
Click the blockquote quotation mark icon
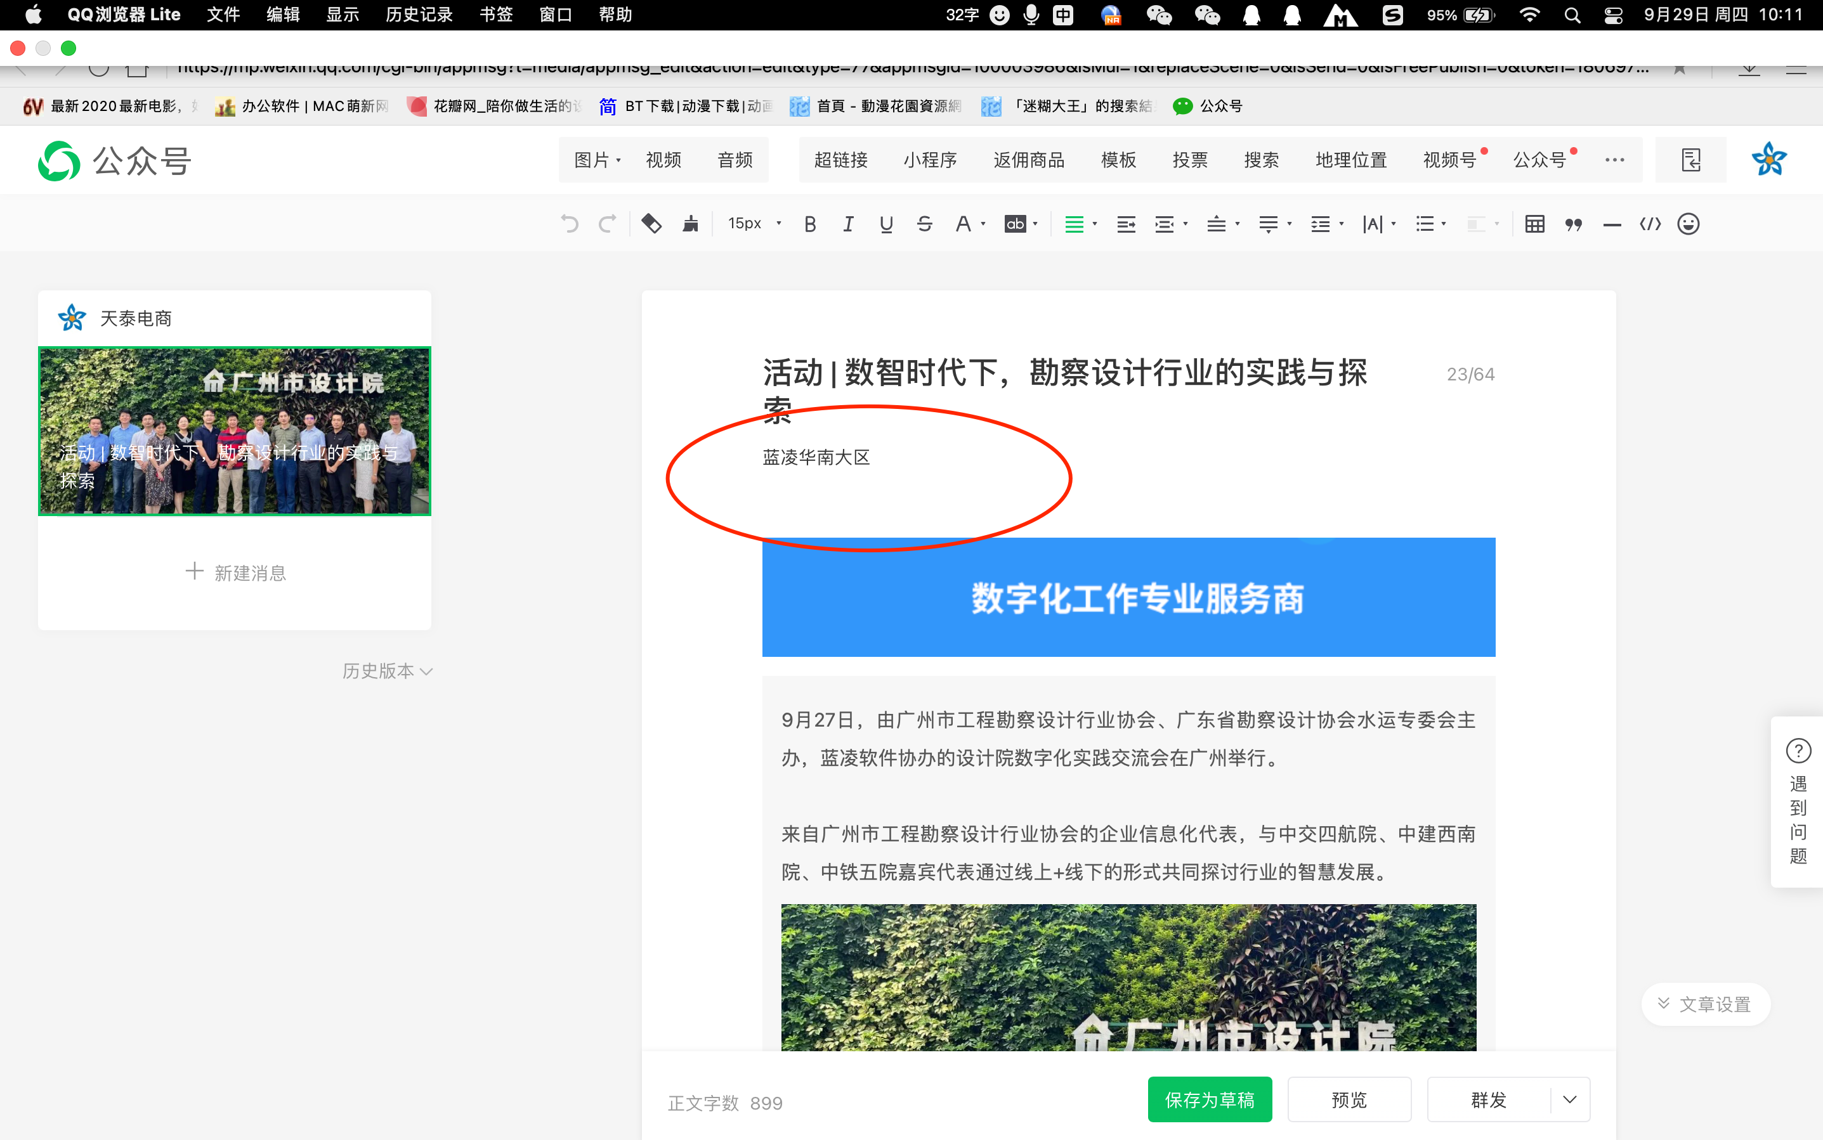click(x=1573, y=224)
